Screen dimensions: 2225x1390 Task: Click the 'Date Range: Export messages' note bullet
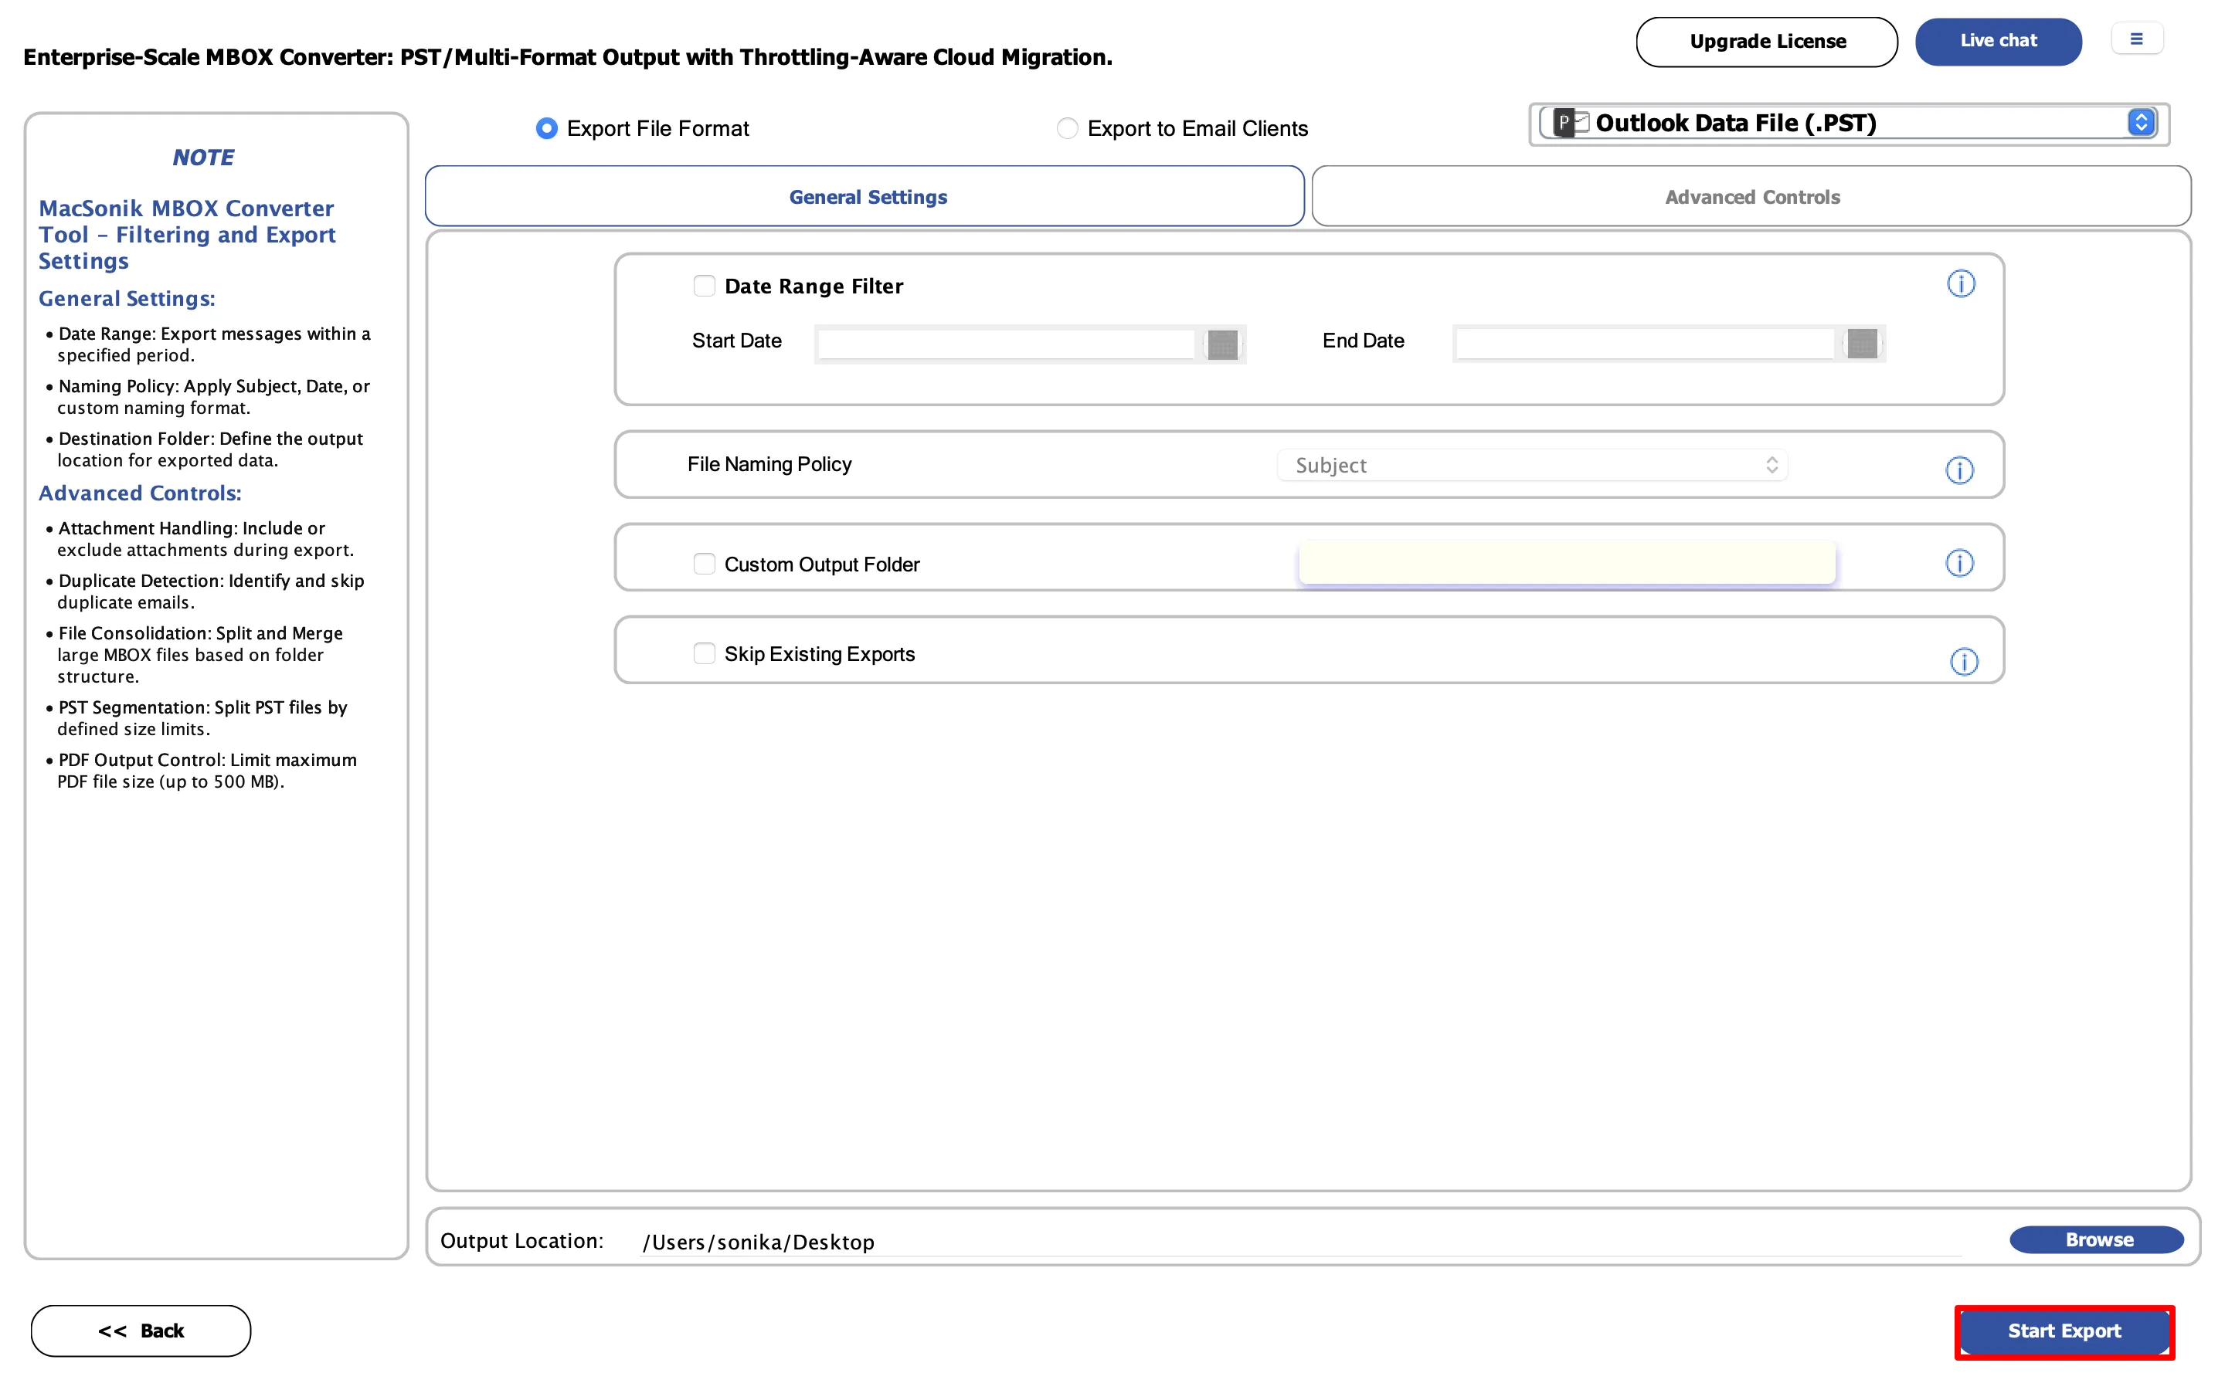208,344
